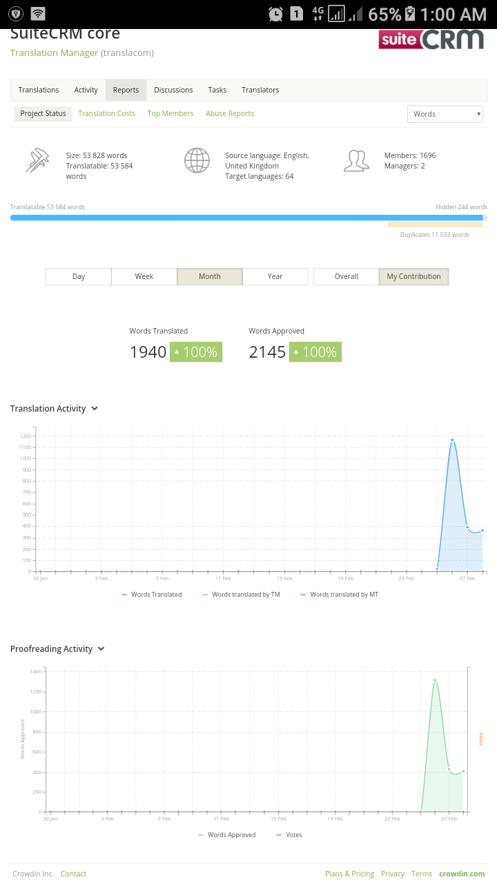Select the Reports tab
The width and height of the screenshot is (497, 884).
pos(126,90)
